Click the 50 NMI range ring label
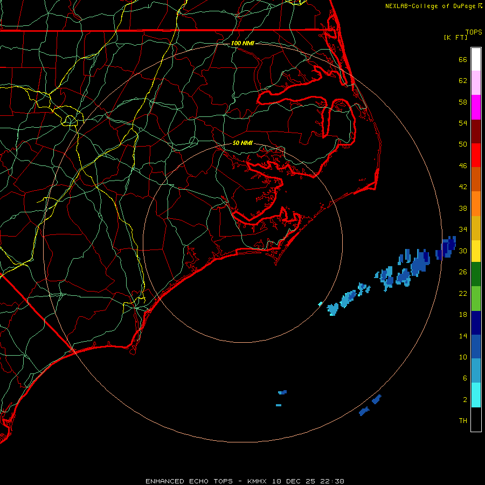Screen dimensions: 485x485 tap(243, 143)
